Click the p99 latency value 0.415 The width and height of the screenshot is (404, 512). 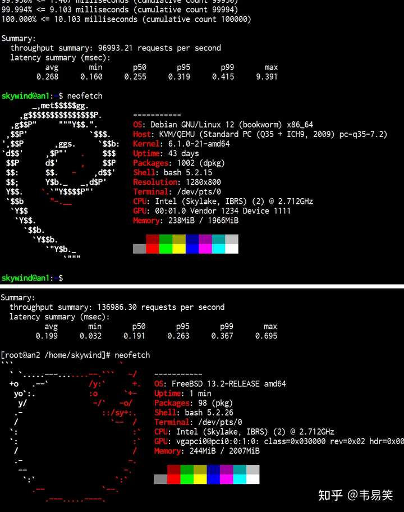tap(223, 77)
